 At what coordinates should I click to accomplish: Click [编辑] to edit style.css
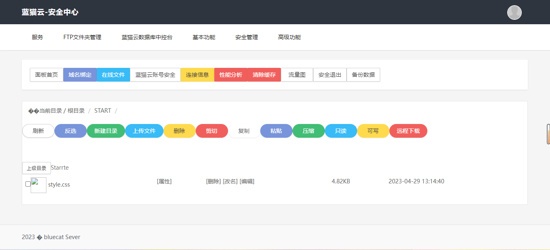pyautogui.click(x=247, y=181)
